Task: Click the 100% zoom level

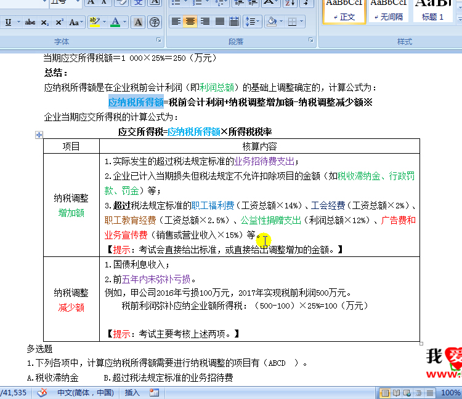Action: [450, 393]
